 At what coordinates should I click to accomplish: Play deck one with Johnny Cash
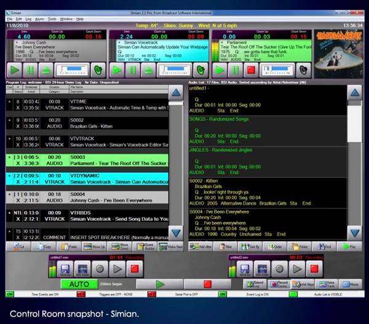[14, 70]
